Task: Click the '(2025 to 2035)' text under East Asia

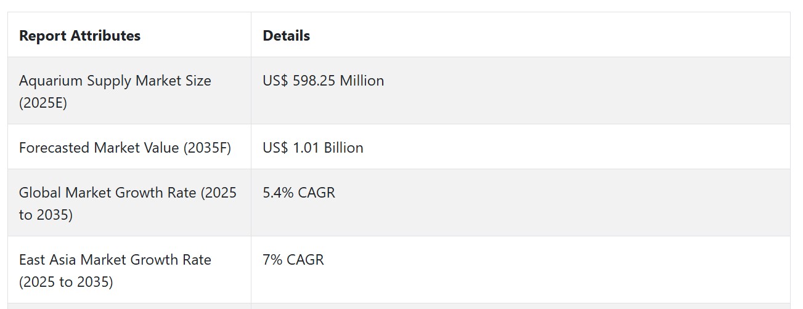Action: (66, 282)
